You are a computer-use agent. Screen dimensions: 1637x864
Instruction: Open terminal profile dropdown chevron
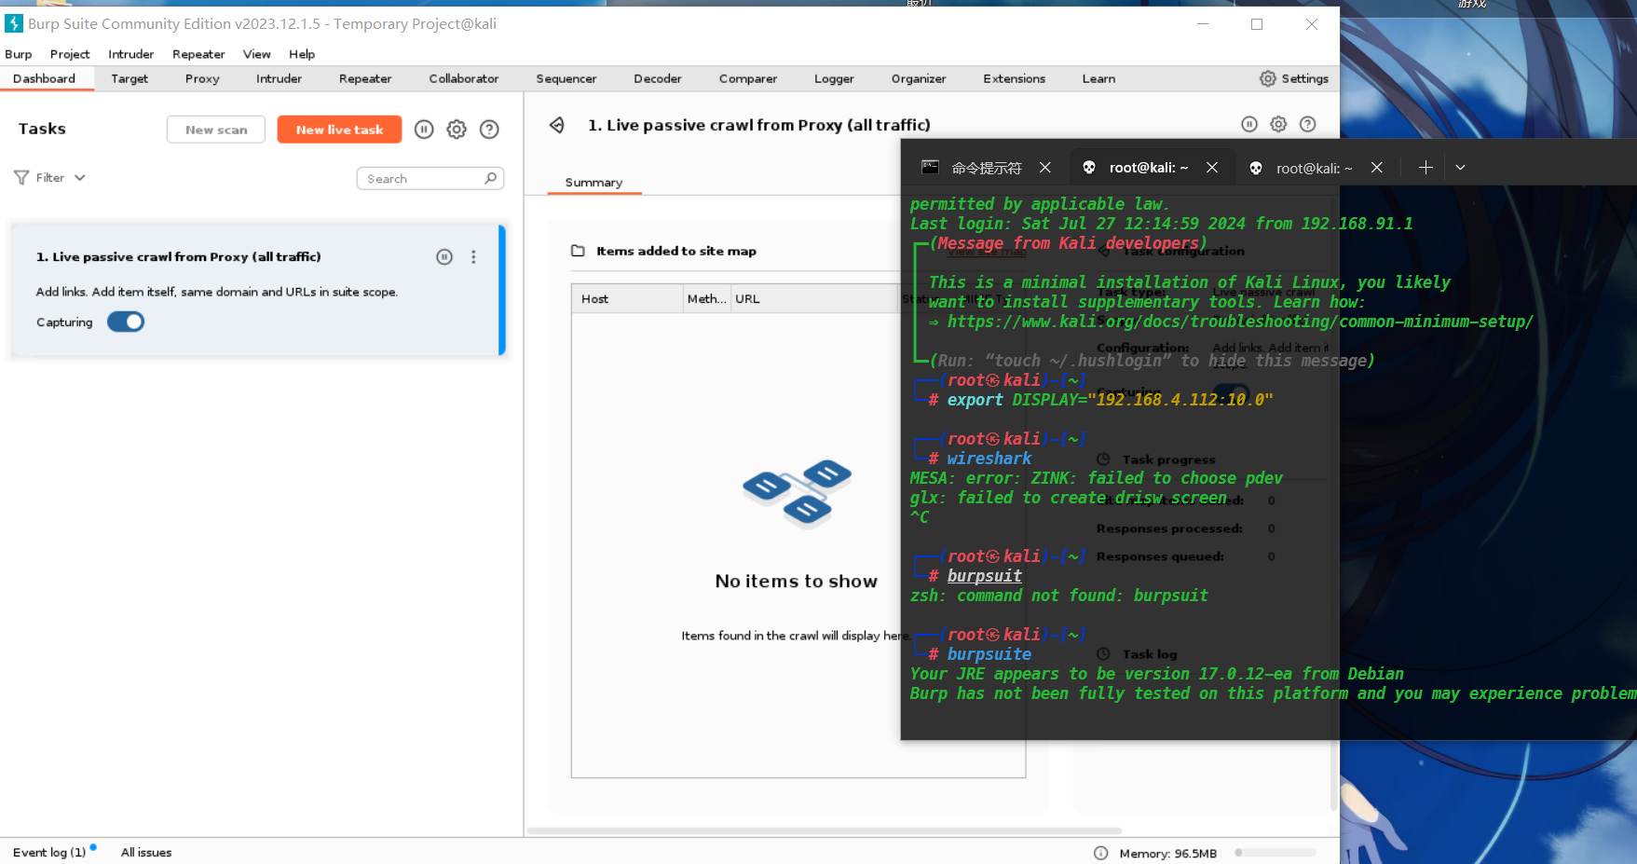click(x=1460, y=168)
